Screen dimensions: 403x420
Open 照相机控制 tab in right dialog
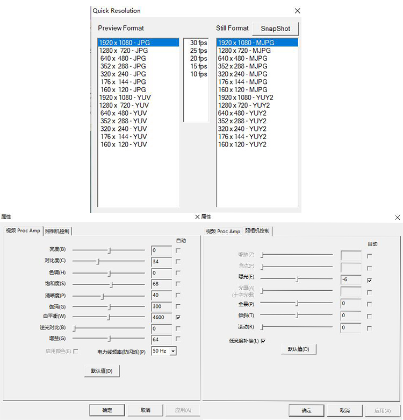coord(258,231)
